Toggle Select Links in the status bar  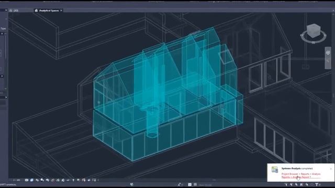point(286,184)
